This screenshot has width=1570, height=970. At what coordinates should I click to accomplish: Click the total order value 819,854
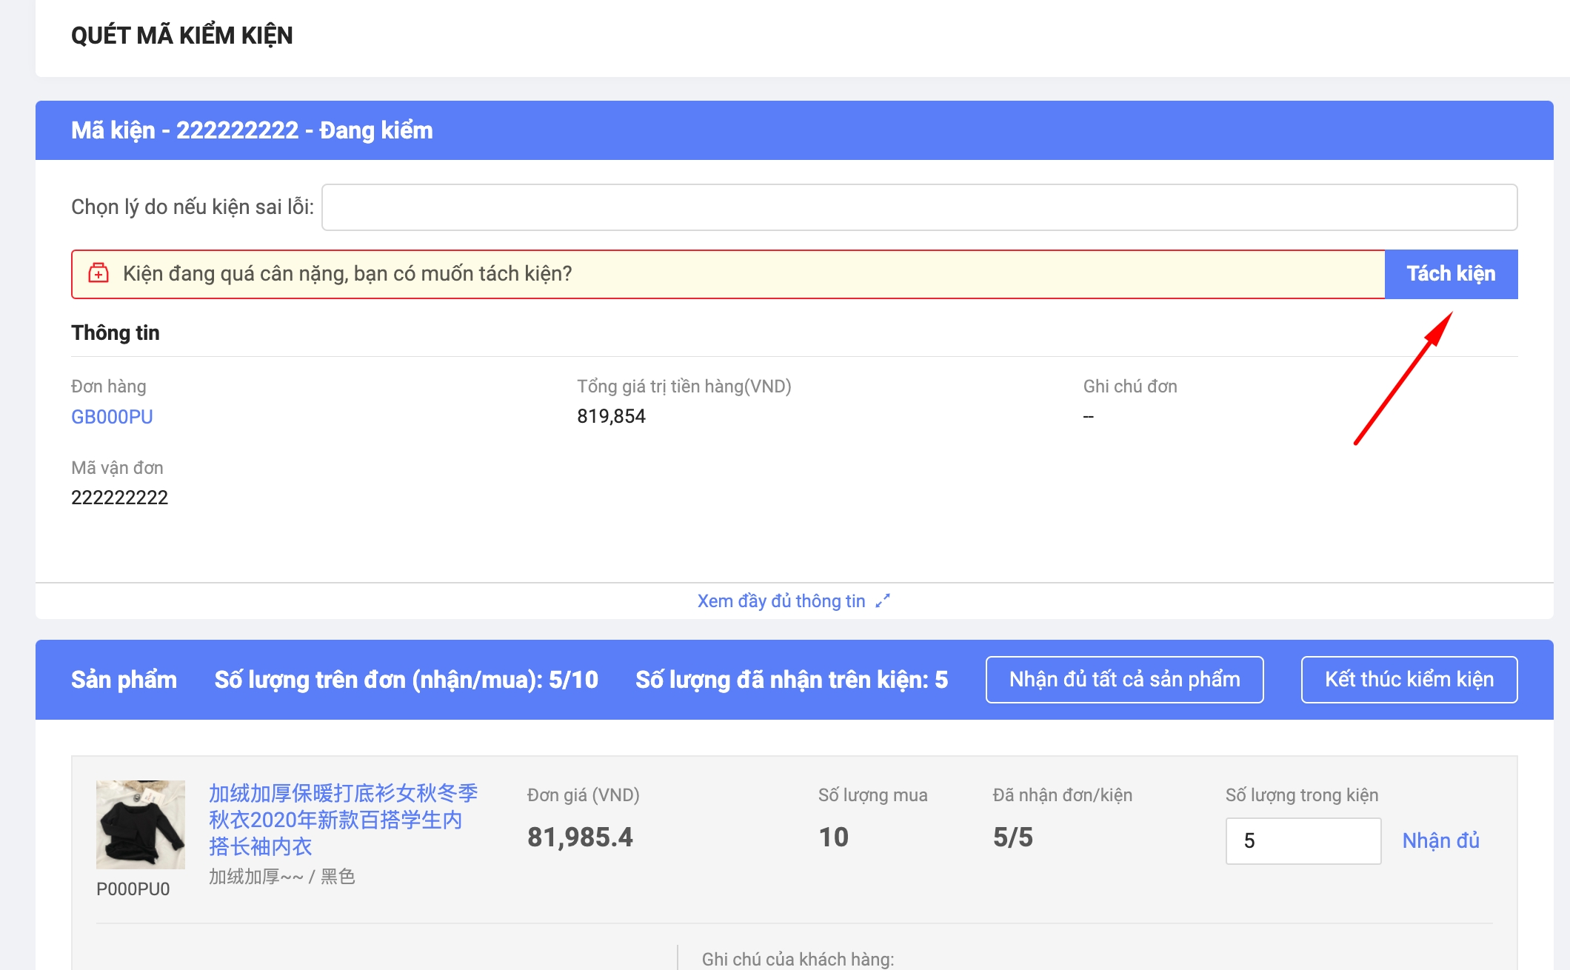(611, 416)
